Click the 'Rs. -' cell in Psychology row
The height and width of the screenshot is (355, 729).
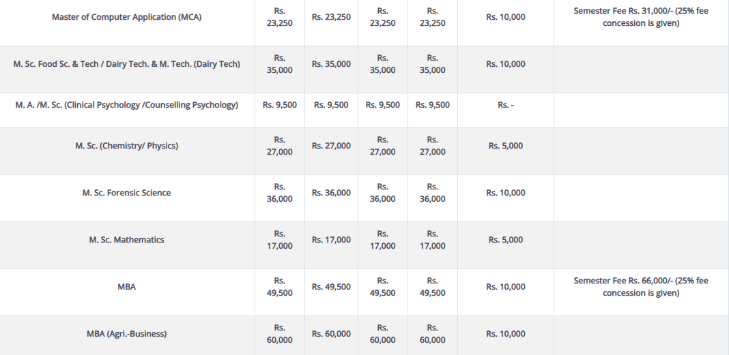505,105
